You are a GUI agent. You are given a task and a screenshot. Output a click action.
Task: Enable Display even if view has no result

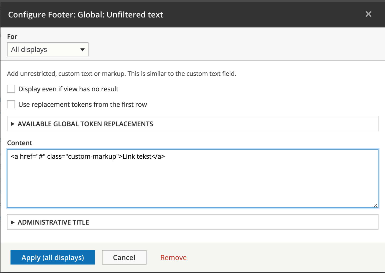tap(11, 89)
